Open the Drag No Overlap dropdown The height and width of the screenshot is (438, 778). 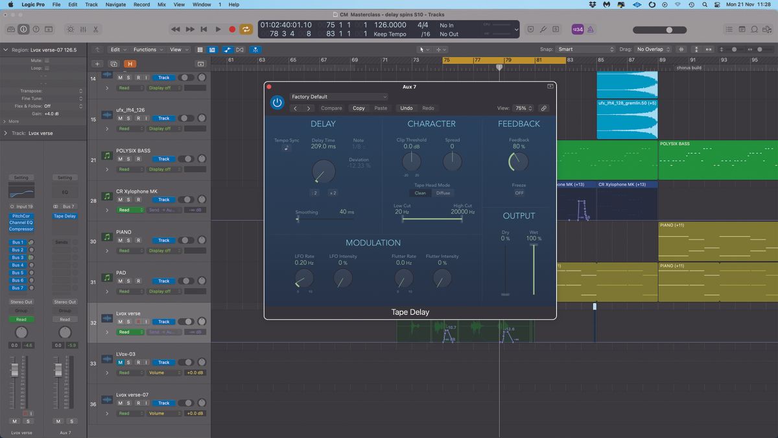[x=652, y=49]
